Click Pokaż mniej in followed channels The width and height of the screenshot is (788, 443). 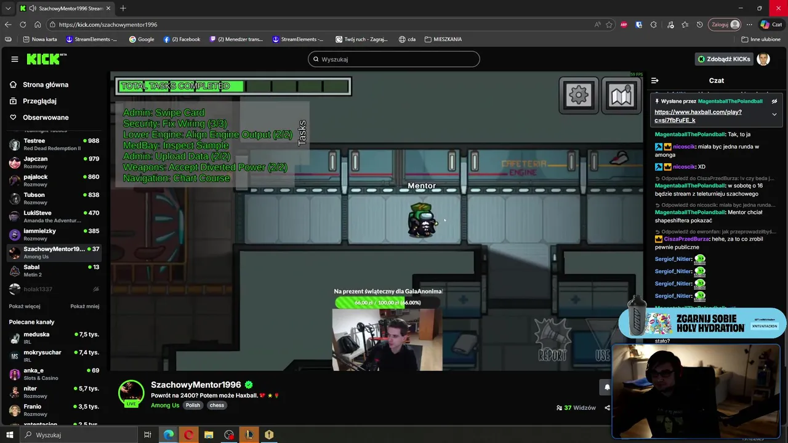[84, 306]
